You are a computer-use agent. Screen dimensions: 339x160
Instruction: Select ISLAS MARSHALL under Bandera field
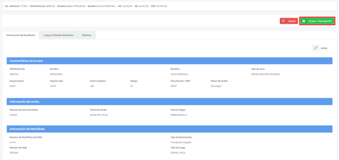[x=179, y=74]
